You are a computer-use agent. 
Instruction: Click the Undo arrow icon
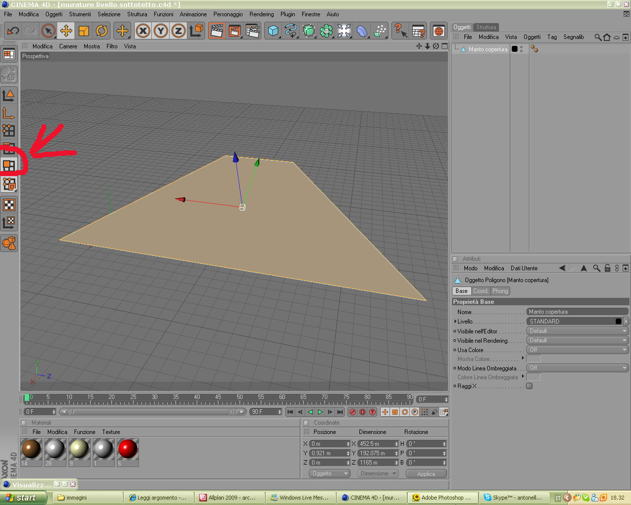(x=13, y=31)
